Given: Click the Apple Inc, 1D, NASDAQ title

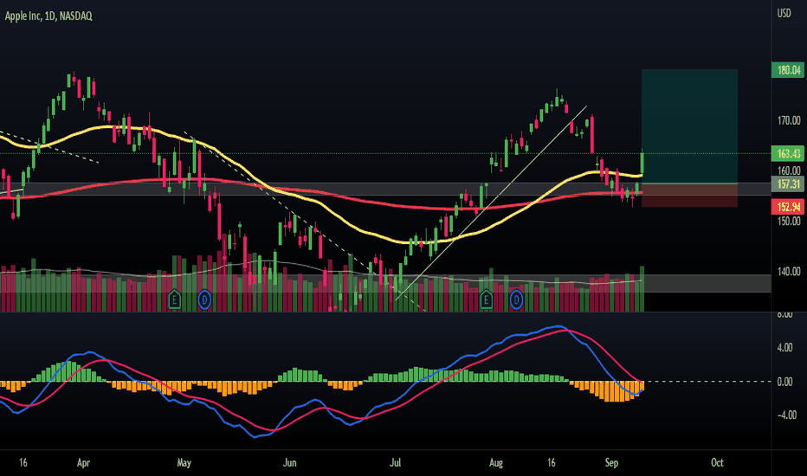Looking at the screenshot, I should (x=48, y=16).
